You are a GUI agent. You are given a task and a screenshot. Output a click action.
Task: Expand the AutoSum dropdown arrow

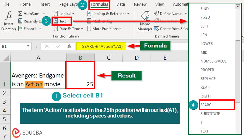point(43,14)
